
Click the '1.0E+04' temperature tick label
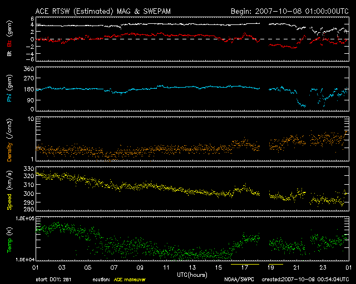pyautogui.click(x=25, y=260)
